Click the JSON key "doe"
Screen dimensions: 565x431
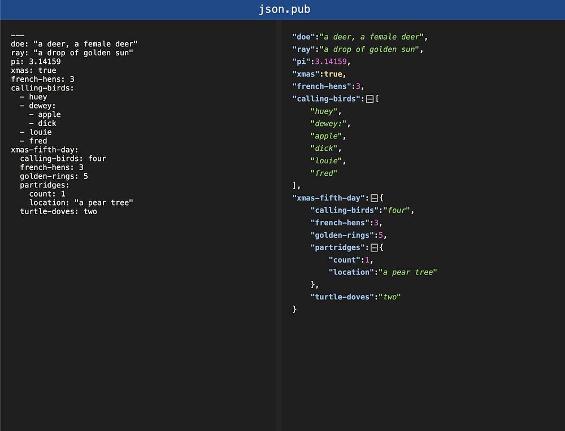pyautogui.click(x=303, y=37)
